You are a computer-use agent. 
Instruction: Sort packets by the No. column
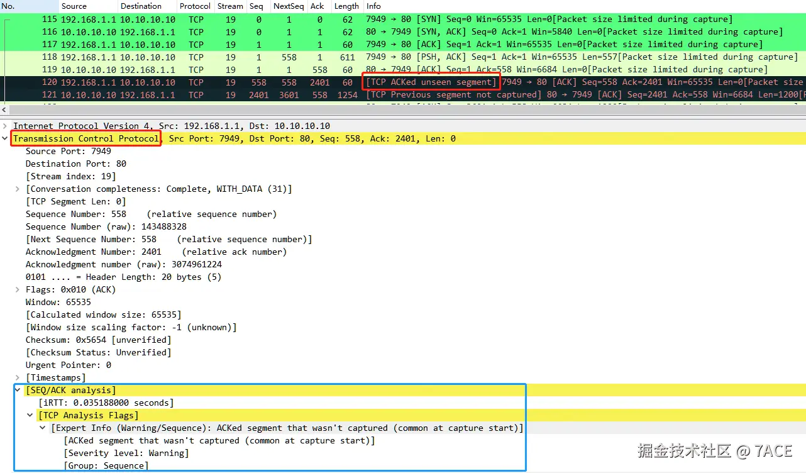(x=30, y=6)
